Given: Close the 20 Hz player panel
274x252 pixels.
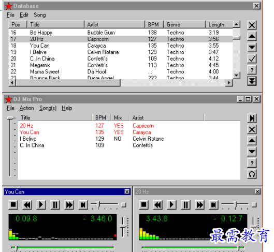Looking at the screenshot, I should (x=257, y=191).
